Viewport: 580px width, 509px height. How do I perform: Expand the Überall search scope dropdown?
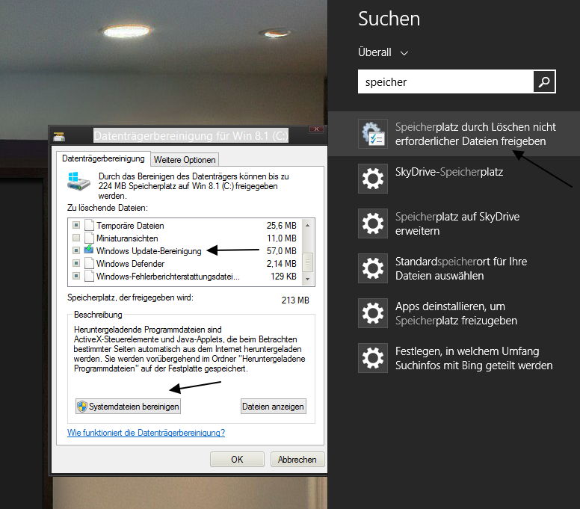coord(383,52)
